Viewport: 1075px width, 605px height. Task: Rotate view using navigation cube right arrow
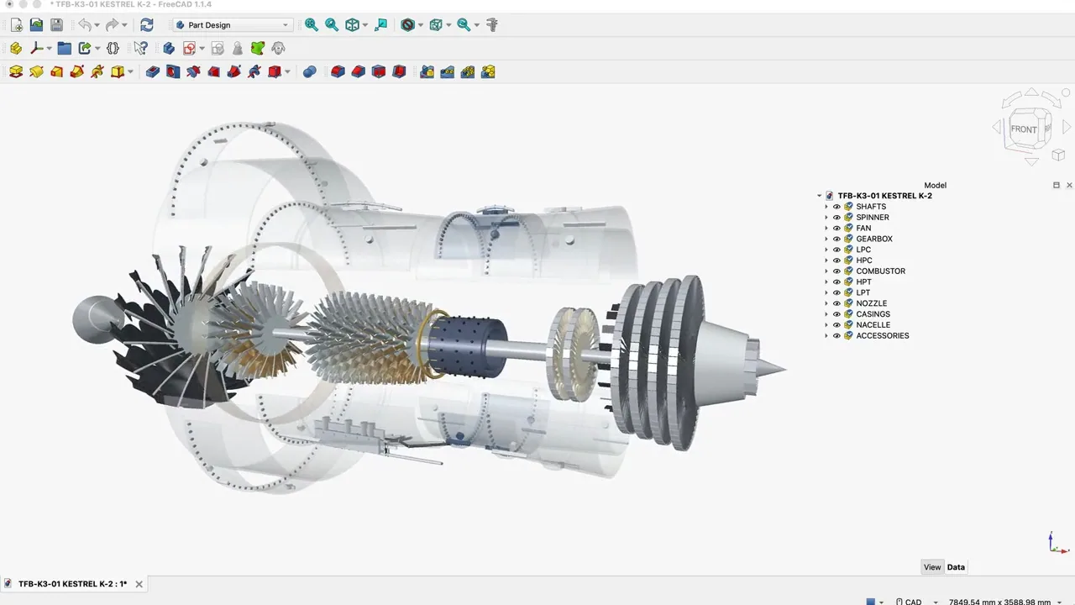click(1067, 128)
